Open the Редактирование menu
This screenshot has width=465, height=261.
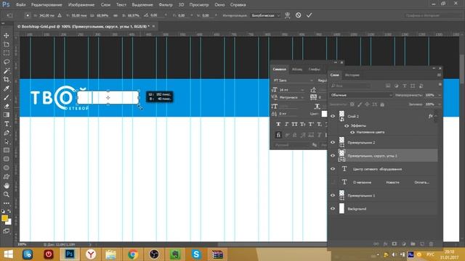(46, 5)
